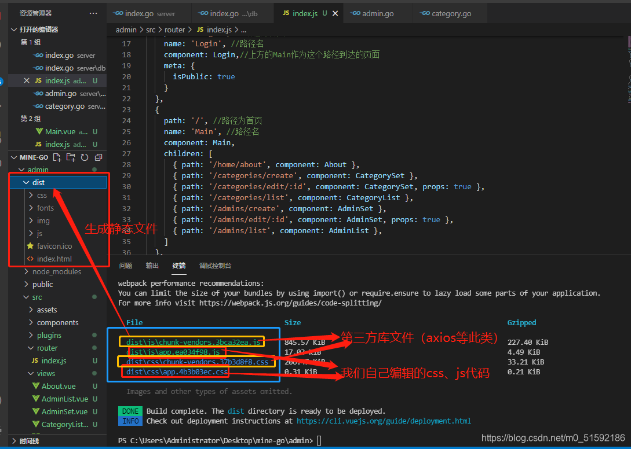Click dist\js\chunk-vendors.3bca32ea.js path in terminal
The width and height of the screenshot is (631, 449).
tap(194, 342)
